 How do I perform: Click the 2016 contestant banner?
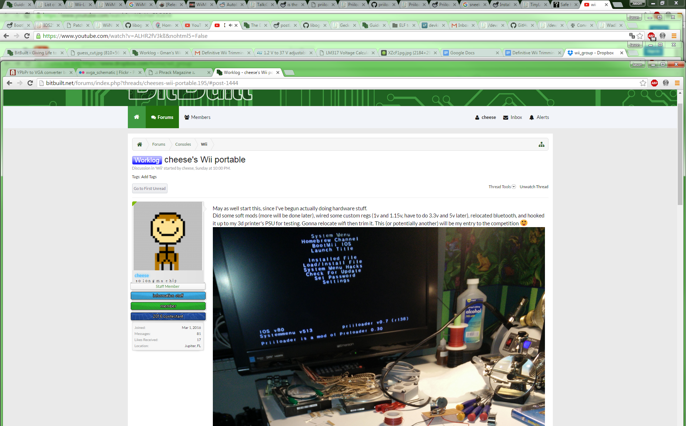coord(168,316)
